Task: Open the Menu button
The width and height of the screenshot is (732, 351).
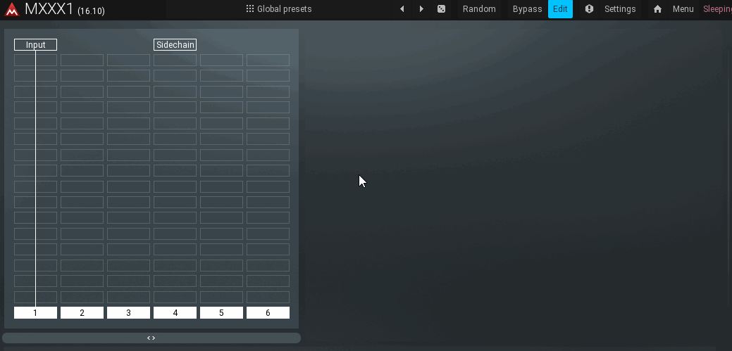Action: click(683, 9)
